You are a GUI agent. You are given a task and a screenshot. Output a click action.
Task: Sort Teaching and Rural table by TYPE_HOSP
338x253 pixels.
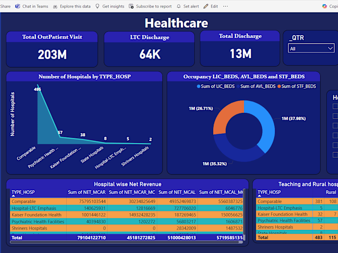click(269, 192)
